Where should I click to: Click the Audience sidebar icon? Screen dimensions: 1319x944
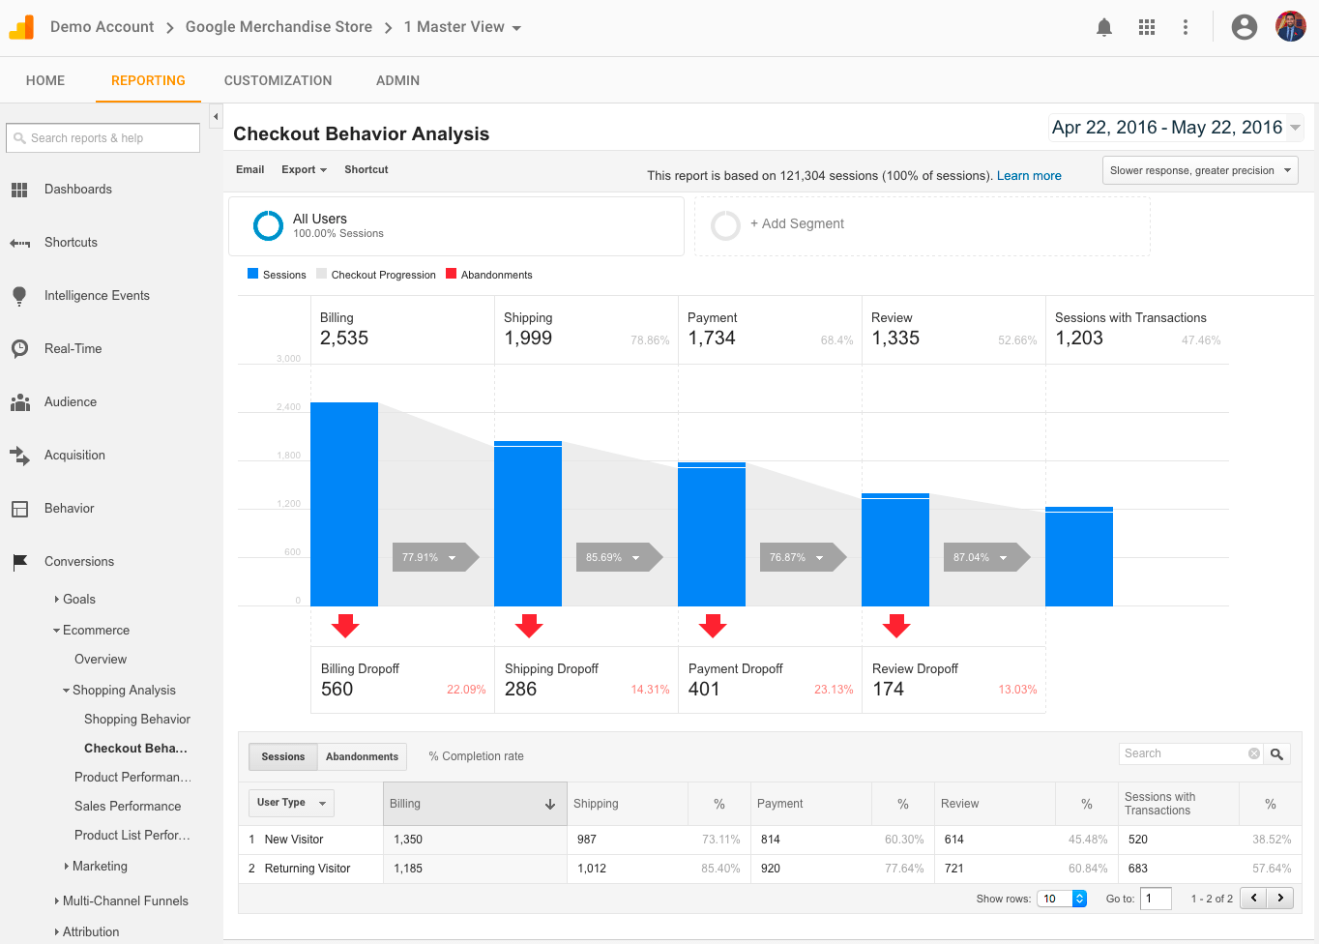pyautogui.click(x=19, y=401)
